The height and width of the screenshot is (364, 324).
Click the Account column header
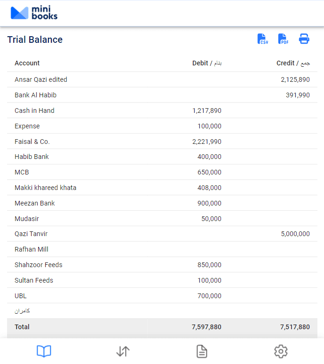pos(27,63)
